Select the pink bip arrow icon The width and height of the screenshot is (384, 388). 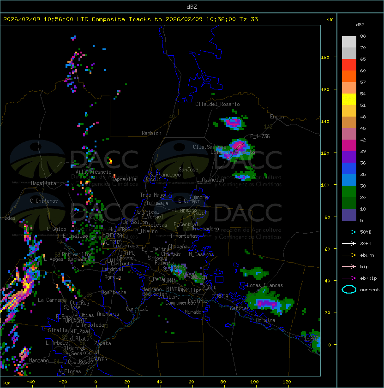(x=349, y=266)
